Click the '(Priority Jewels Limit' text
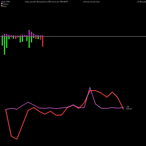The image size is (146, 146). coord(91,2)
